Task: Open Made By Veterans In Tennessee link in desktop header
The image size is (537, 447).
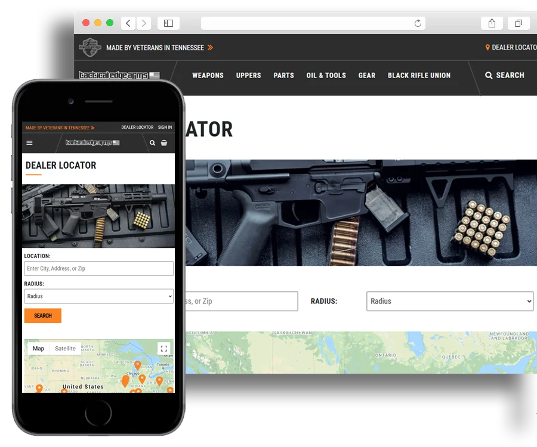Action: pyautogui.click(x=159, y=48)
